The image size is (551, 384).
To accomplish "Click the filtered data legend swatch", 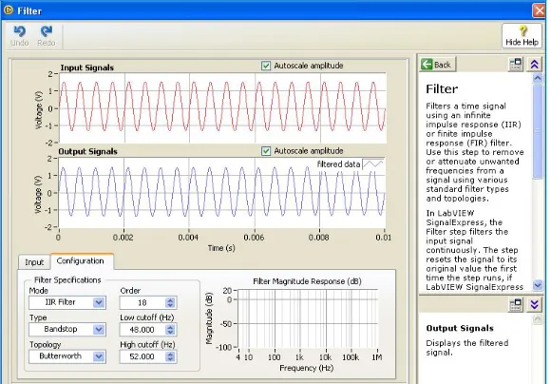I will click(372, 164).
